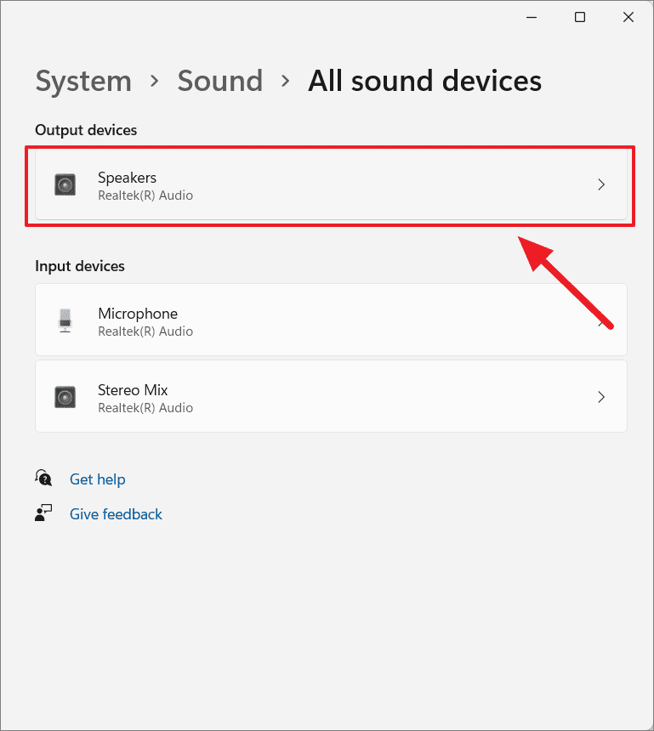654x731 pixels.
Task: Open the Give feedback link
Action: pos(116,513)
